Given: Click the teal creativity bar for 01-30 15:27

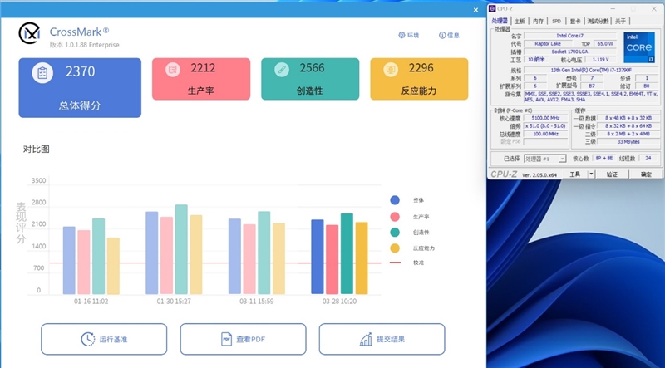Looking at the screenshot, I should pos(181,249).
